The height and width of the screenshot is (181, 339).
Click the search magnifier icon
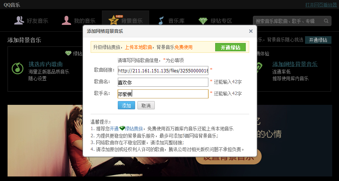click(326, 21)
